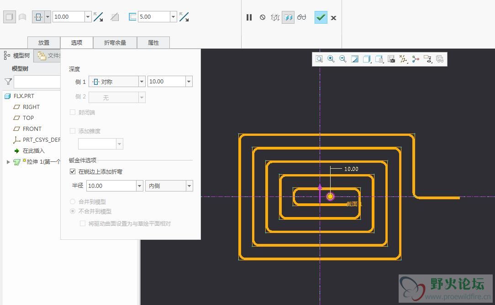Select 不合并到模型 radio button

[x=73, y=211]
